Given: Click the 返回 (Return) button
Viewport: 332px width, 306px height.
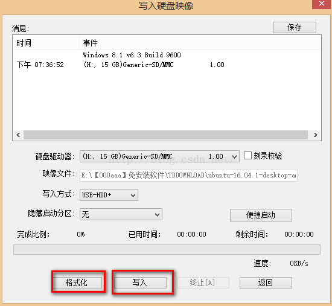Looking at the screenshot, I should [266, 282].
